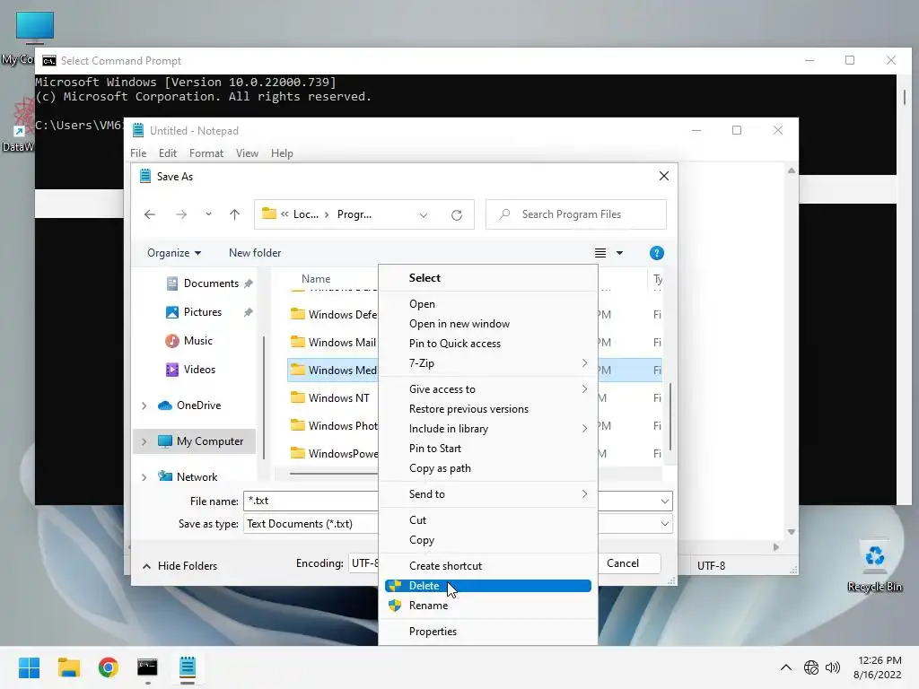
Task: Click the Windows Mail folder icon
Action: click(298, 342)
